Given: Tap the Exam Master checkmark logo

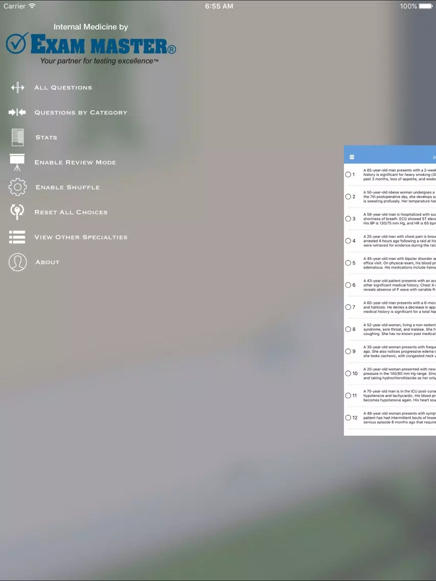Looking at the screenshot, I should click(x=17, y=43).
